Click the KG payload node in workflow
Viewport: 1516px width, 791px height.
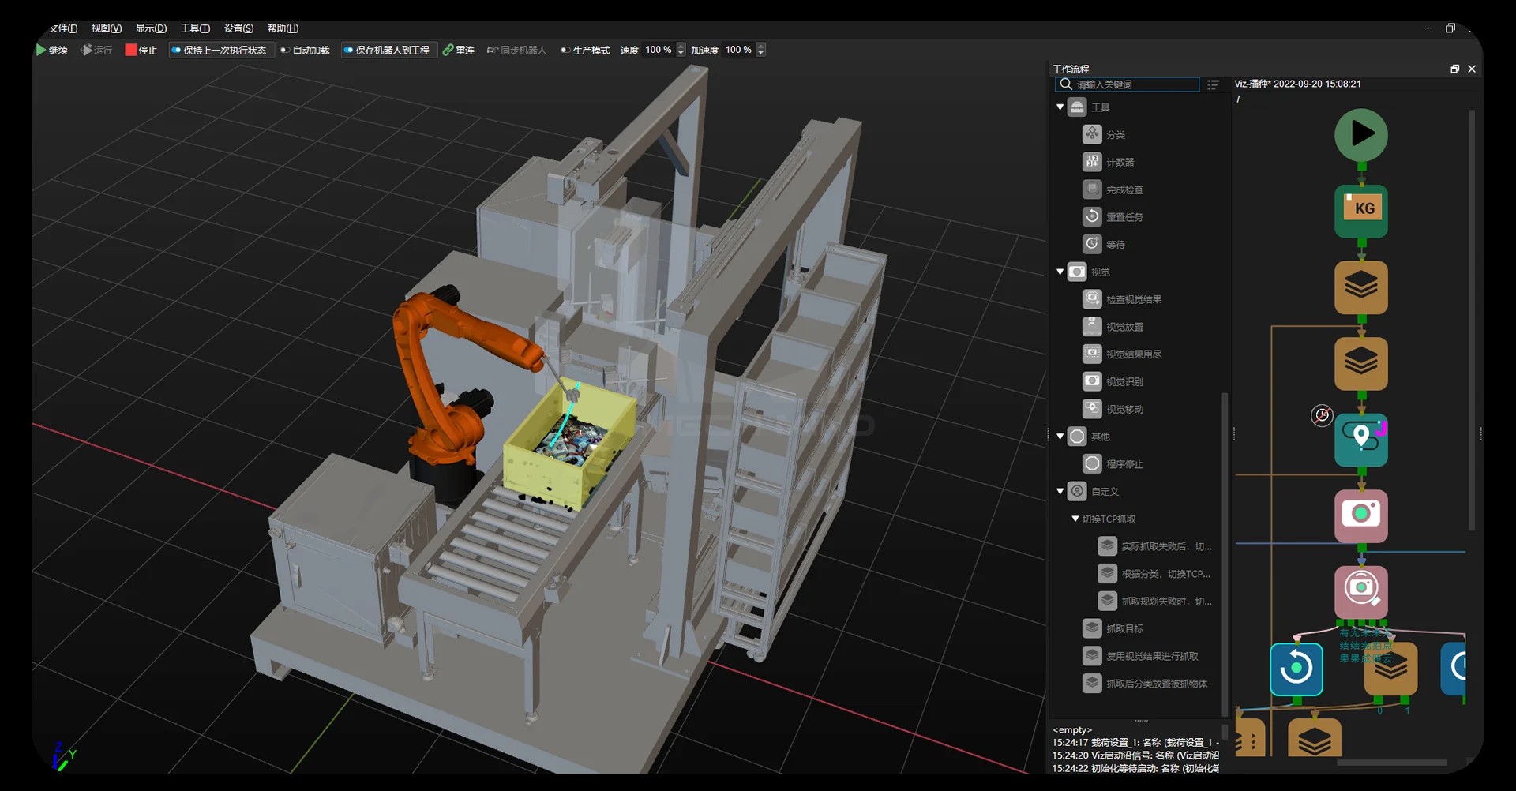point(1361,210)
